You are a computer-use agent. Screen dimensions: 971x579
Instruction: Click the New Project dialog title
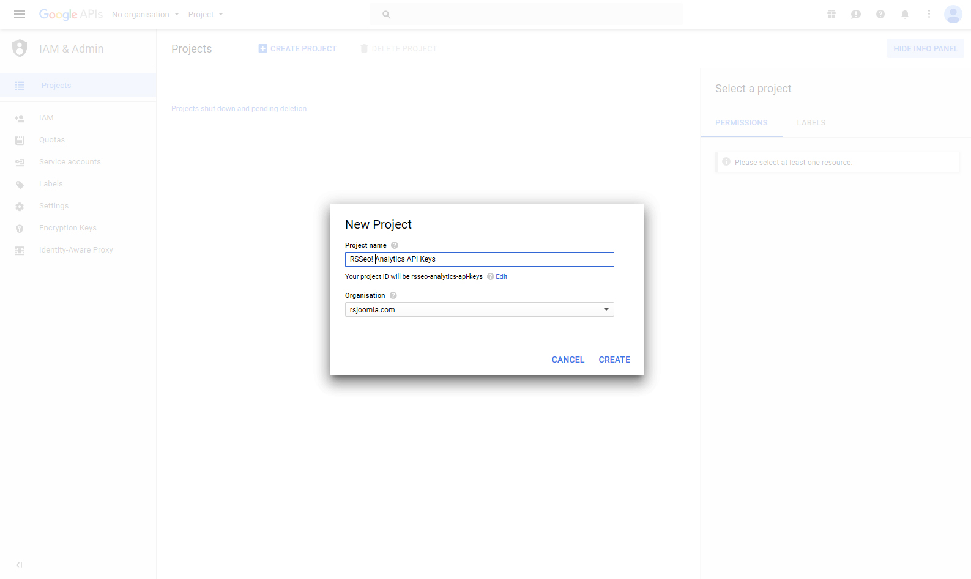(x=379, y=224)
